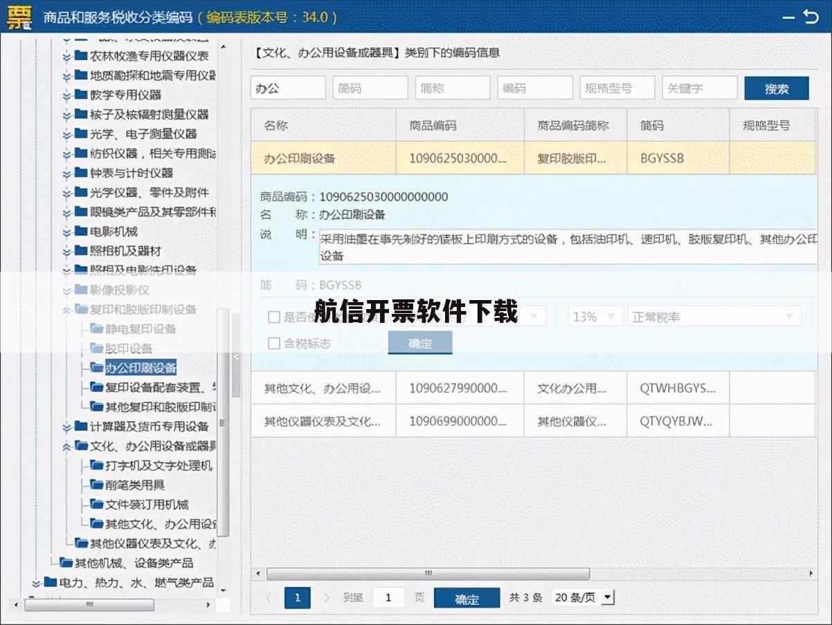The width and height of the screenshot is (832, 625).
Task: Click folder icon of 电力、热力、水、燃气类产品
Action: (x=51, y=582)
